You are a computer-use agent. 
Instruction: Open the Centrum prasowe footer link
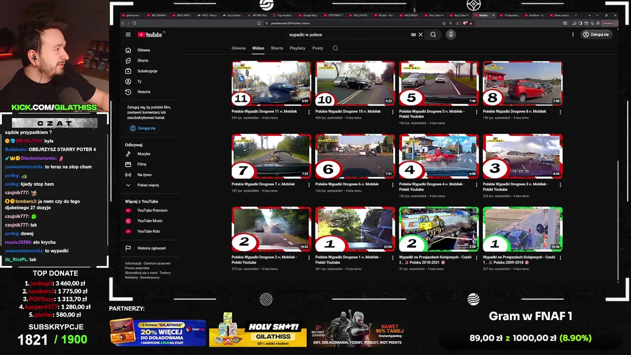coord(157,263)
